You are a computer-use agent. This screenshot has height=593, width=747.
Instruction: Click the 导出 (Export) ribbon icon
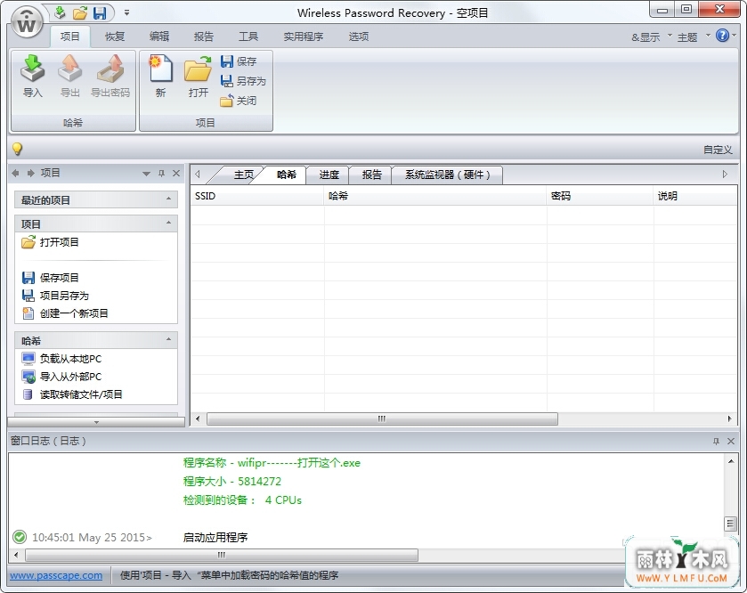[x=69, y=76]
